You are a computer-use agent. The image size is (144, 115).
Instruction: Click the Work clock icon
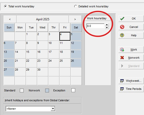122,50
